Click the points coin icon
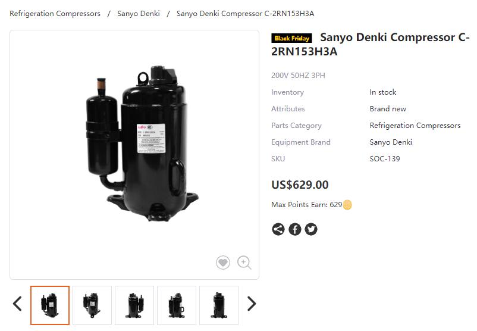The width and height of the screenshot is (477, 331). (347, 205)
